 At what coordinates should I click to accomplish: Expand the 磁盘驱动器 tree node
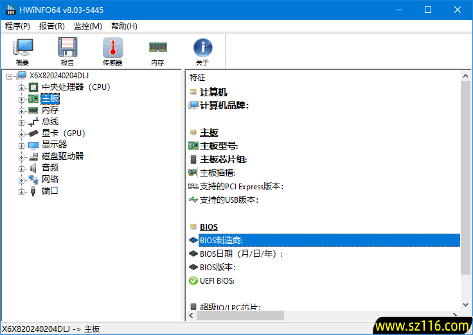click(21, 157)
